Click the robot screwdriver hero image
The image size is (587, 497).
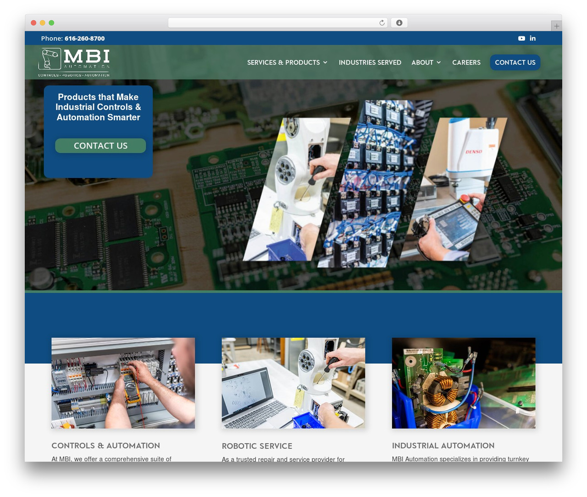pyautogui.click(x=297, y=189)
